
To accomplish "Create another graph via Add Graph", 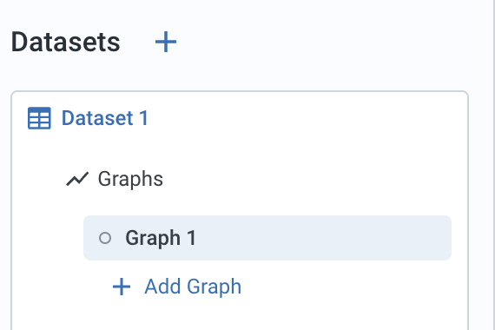I will click(x=177, y=287).
